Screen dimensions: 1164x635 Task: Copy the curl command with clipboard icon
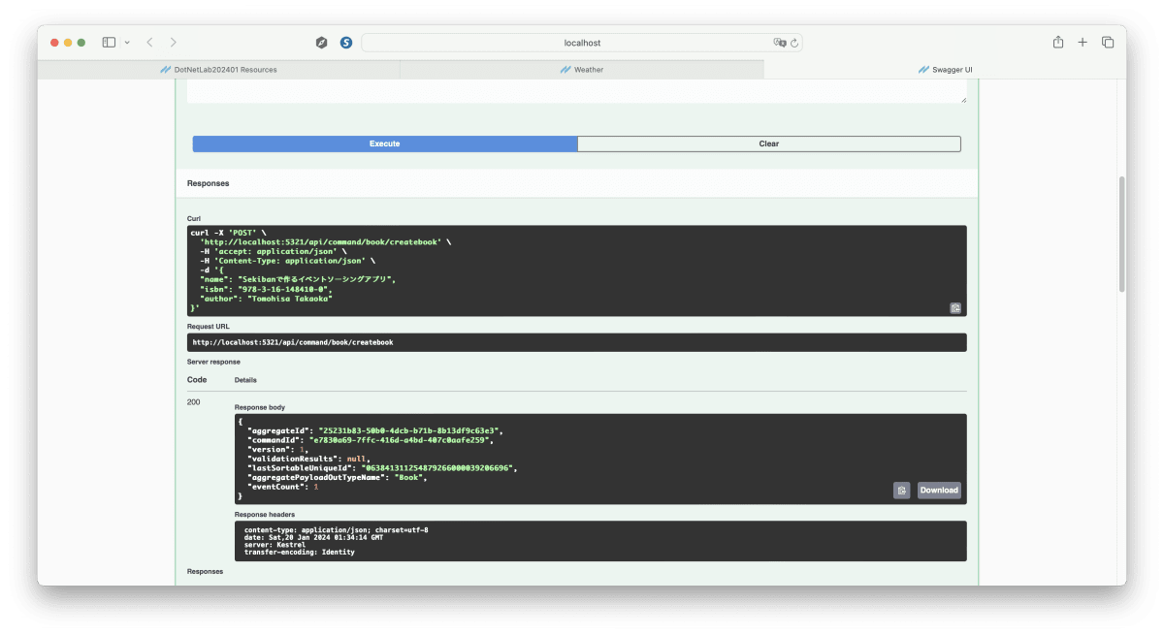(x=955, y=308)
